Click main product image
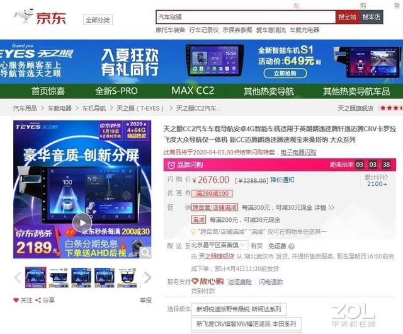The height and width of the screenshot is (334, 403). click(82, 190)
